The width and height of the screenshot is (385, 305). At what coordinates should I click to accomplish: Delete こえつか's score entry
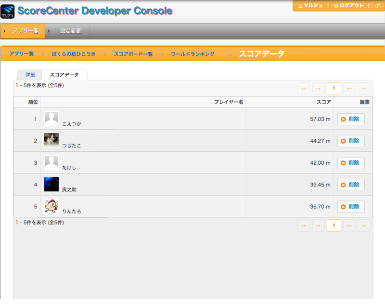pyautogui.click(x=351, y=119)
